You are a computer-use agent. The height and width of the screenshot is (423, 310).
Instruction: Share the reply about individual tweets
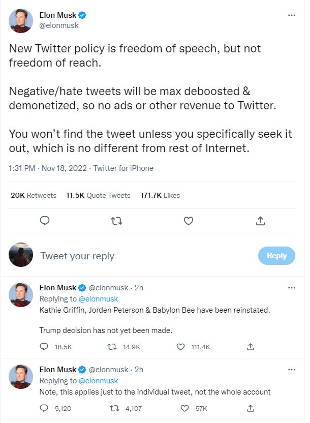pyautogui.click(x=250, y=408)
